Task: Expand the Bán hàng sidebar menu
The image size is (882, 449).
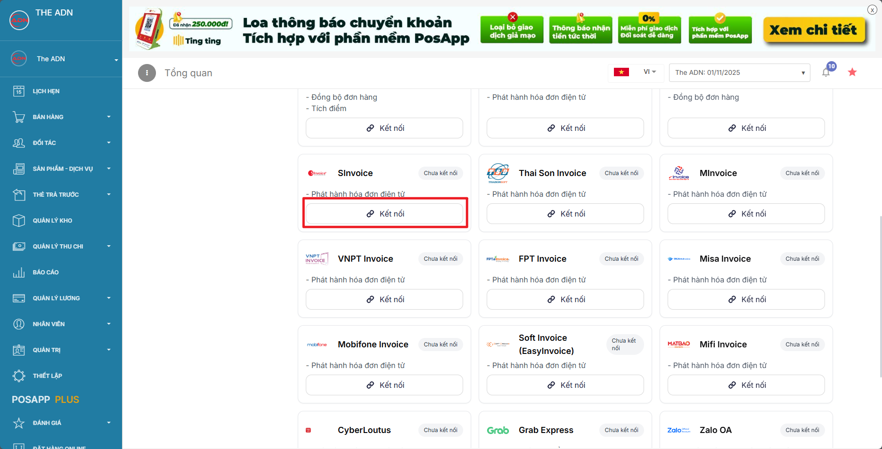Action: pos(61,117)
